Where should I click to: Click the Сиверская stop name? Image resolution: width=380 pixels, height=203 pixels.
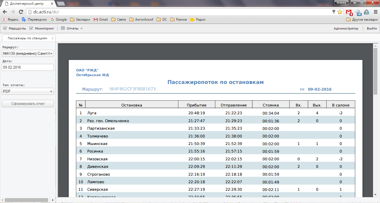click(97, 189)
